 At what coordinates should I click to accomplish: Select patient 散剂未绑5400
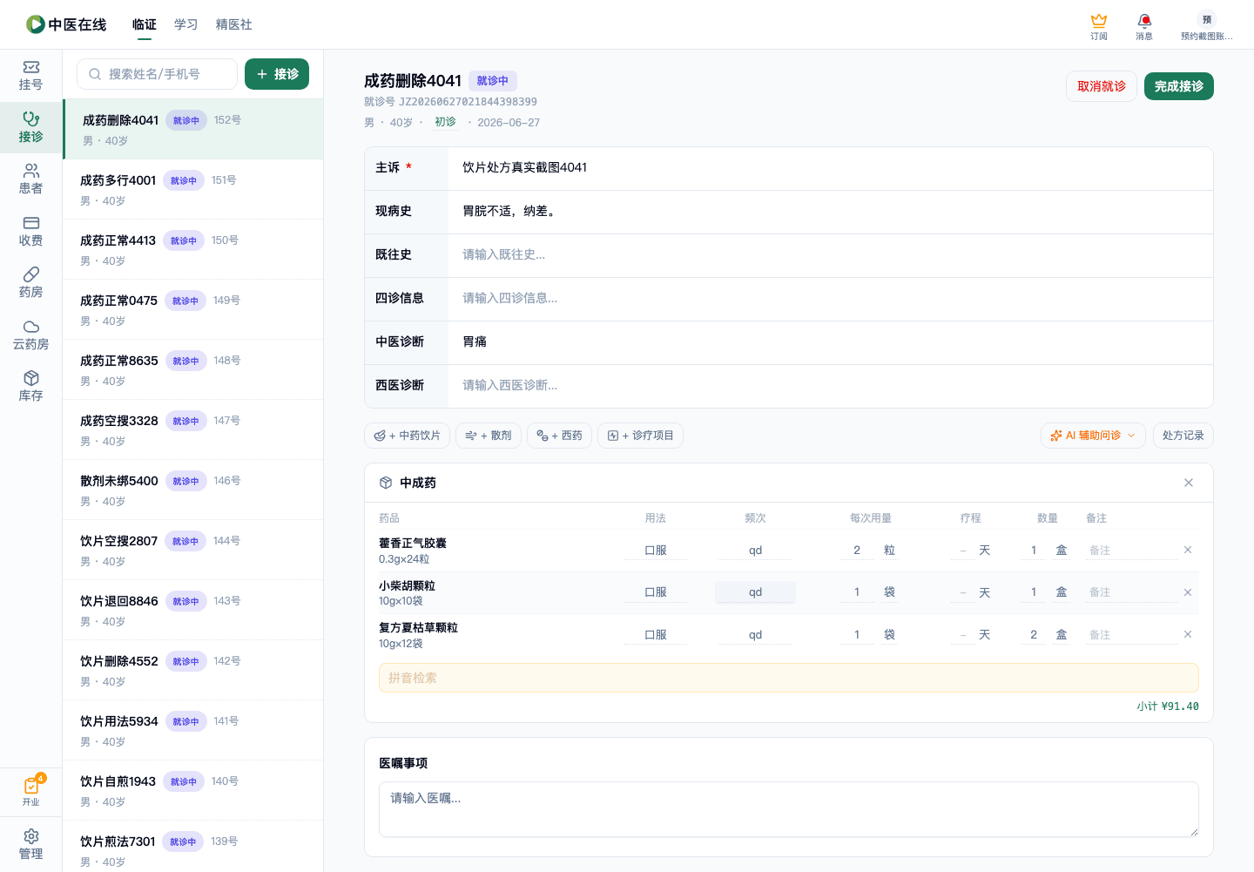[193, 490]
